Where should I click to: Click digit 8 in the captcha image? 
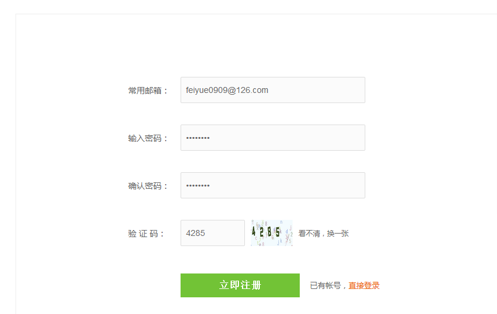(x=270, y=231)
